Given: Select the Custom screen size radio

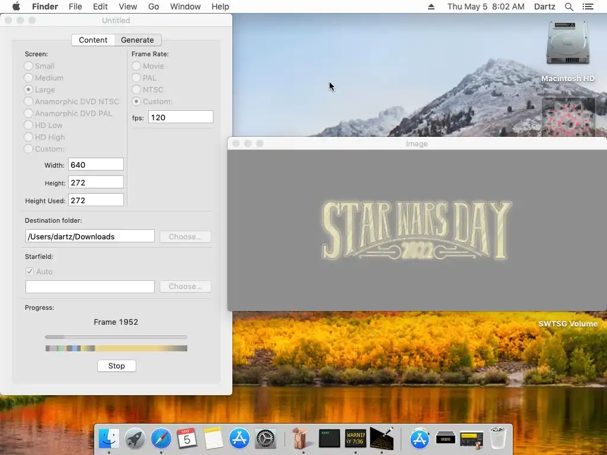Looking at the screenshot, I should [28, 149].
